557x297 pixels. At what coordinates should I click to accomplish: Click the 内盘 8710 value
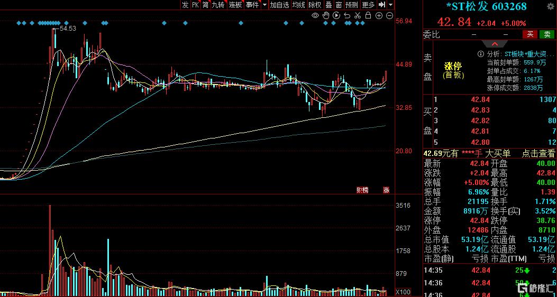coord(548,230)
